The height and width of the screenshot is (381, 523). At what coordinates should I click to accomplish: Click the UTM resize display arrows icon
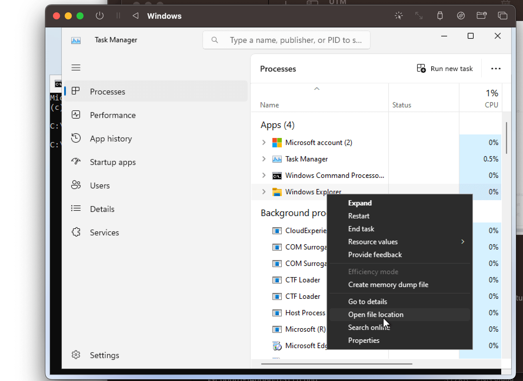tap(419, 16)
